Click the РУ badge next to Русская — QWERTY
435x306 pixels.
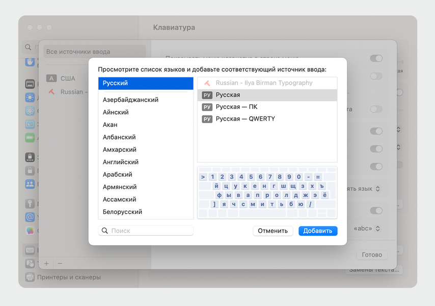pyautogui.click(x=207, y=119)
